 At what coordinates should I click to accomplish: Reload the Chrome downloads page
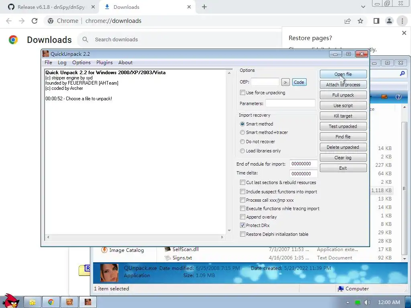tap(35, 21)
